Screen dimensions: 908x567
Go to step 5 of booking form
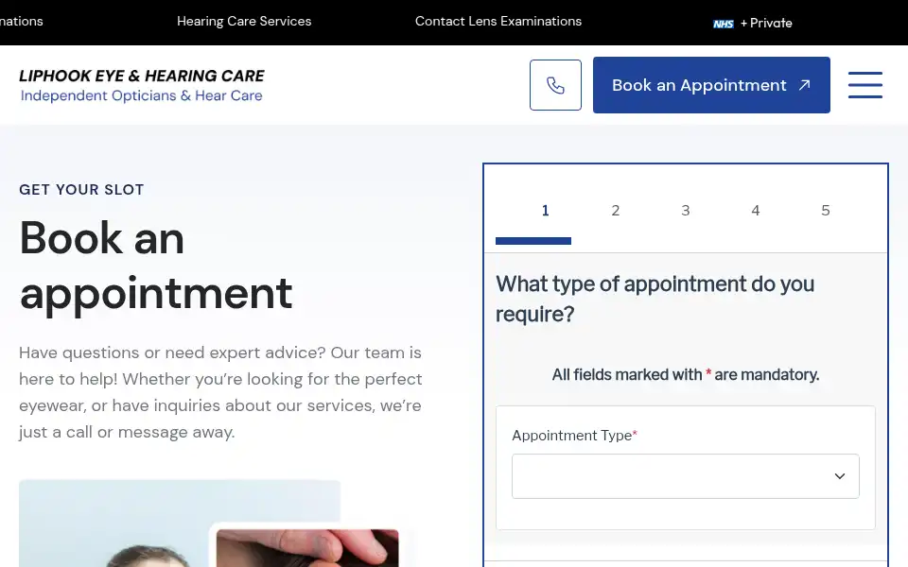[825, 211]
